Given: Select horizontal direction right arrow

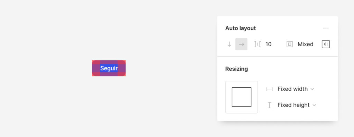Looking at the screenshot, I should tap(241, 44).
